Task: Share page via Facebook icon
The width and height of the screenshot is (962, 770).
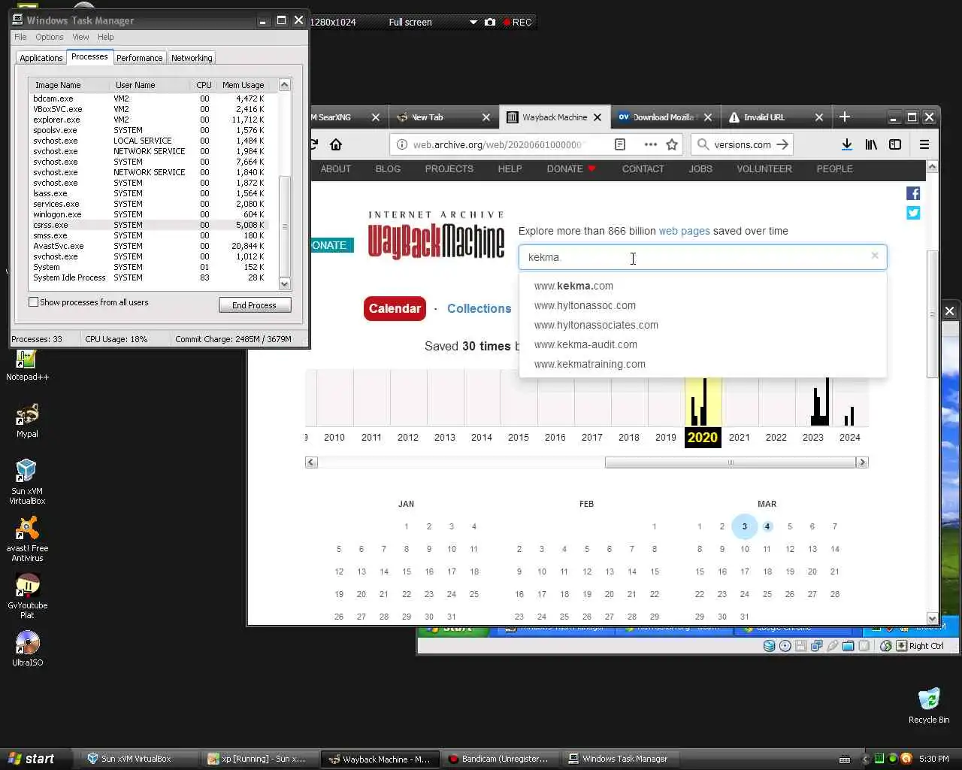Action: click(x=913, y=193)
